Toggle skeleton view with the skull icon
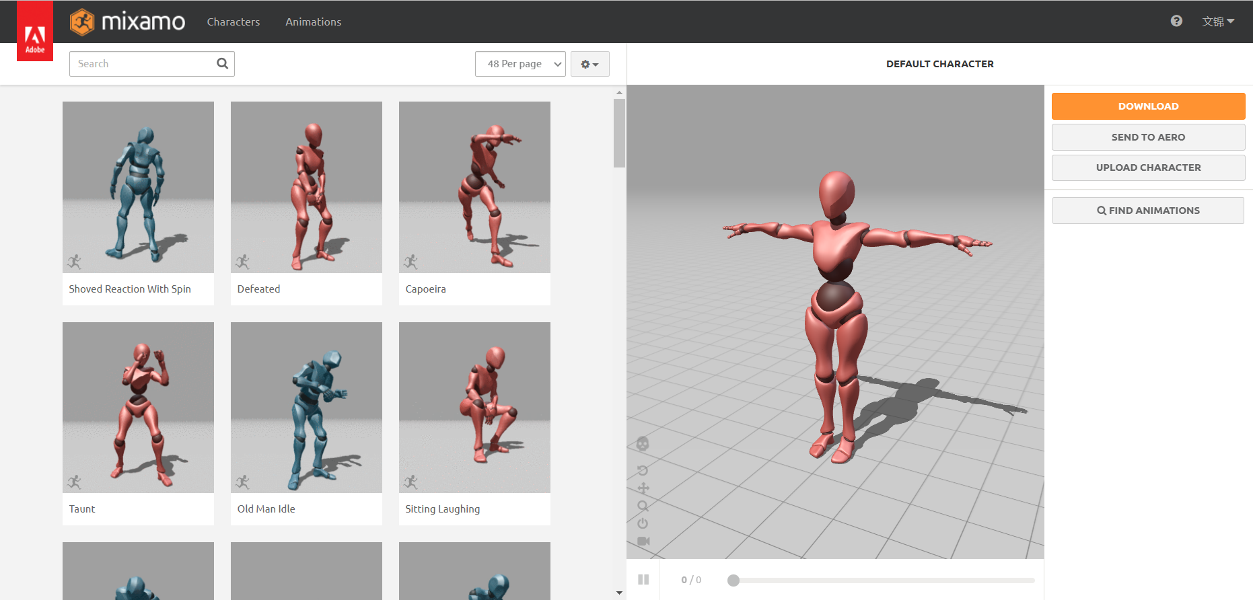Screen dimensions: 1253x600 click(x=643, y=444)
